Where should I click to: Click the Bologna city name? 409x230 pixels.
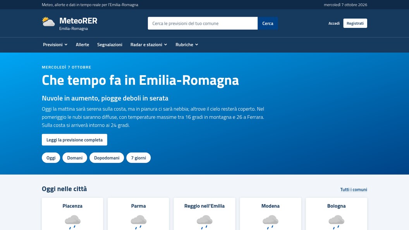tap(337, 206)
